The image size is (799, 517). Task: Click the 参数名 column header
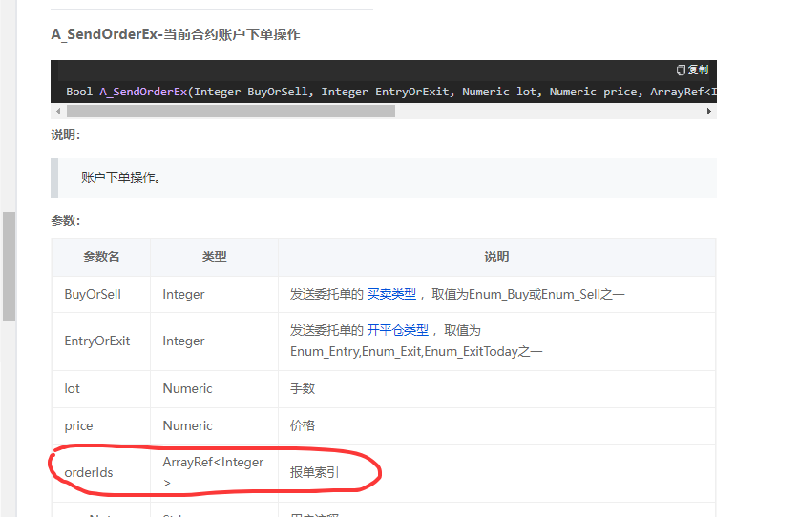pos(101,257)
